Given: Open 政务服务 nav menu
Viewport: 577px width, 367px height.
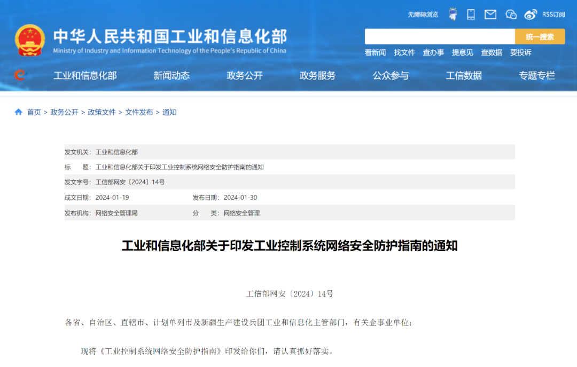Looking at the screenshot, I should coord(317,75).
